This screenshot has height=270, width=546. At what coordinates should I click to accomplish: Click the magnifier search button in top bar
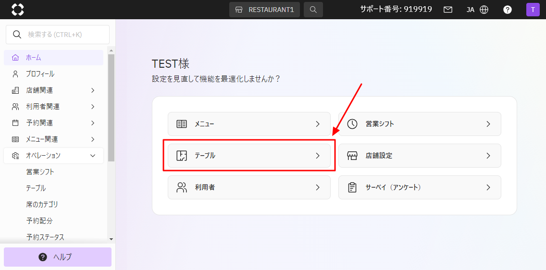click(313, 10)
